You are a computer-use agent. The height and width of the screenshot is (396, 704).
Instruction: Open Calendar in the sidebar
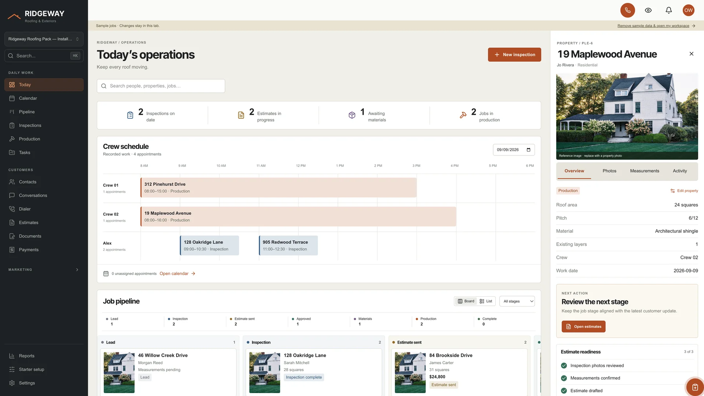[x=44, y=98]
